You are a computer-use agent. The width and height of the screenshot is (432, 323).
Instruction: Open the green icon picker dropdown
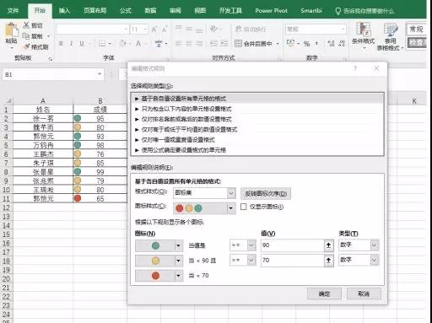178,245
